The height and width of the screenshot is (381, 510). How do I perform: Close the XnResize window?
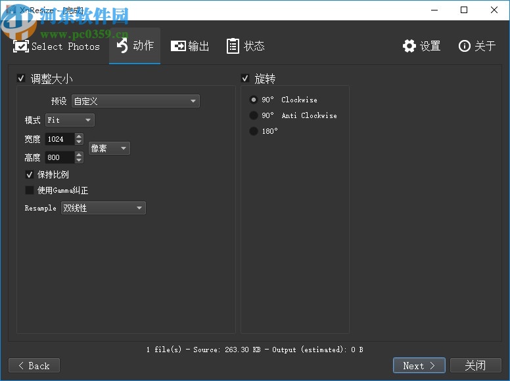tap(494, 10)
